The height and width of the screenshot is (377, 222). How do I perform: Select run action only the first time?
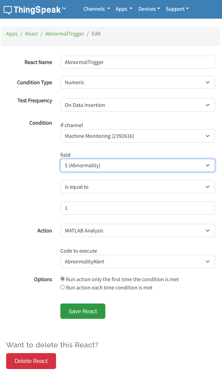point(63,279)
